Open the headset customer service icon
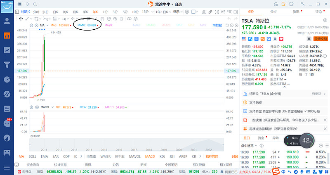 click(276, 4)
